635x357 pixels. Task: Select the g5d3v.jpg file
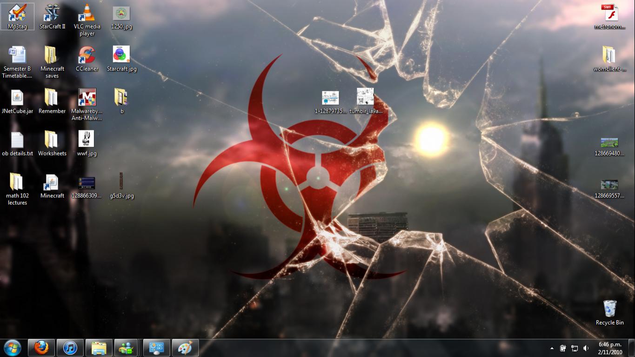coord(121,186)
